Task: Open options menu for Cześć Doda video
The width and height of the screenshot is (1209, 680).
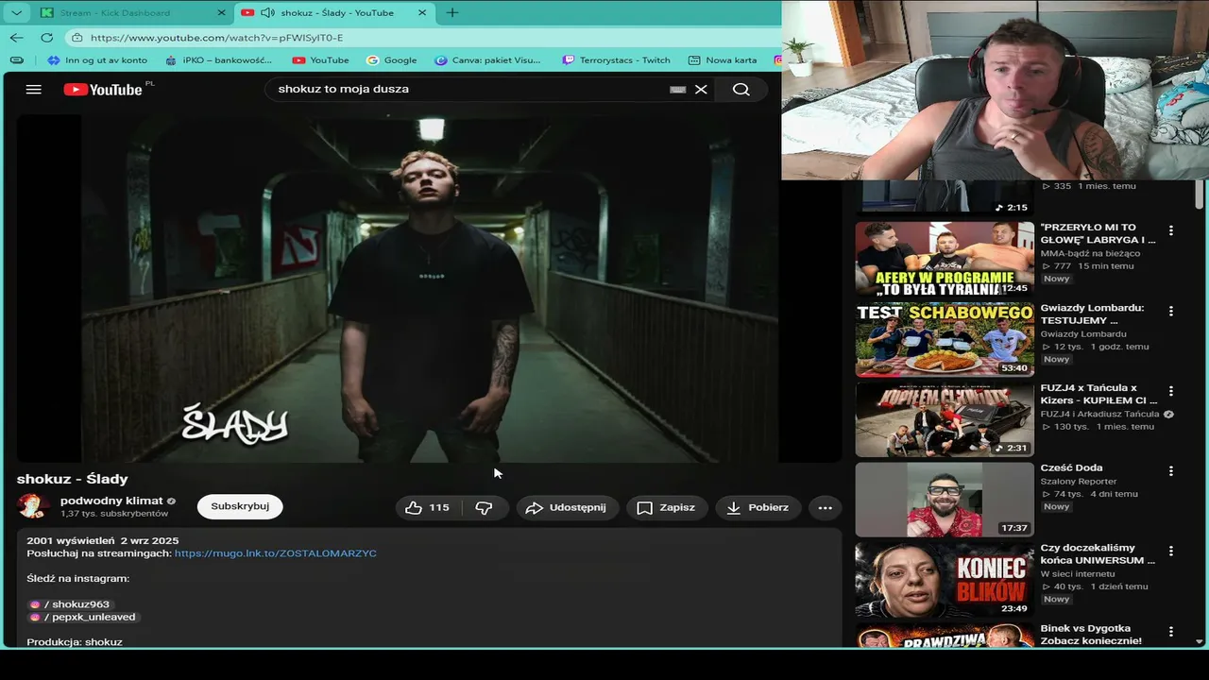Action: point(1171,470)
